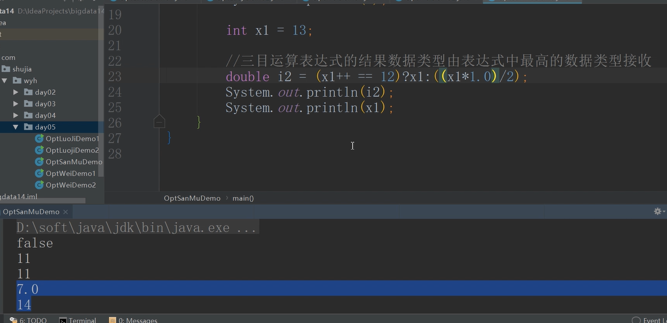Click OptSanMuDemo in the editor breadcrumb
The width and height of the screenshot is (667, 323).
point(192,198)
